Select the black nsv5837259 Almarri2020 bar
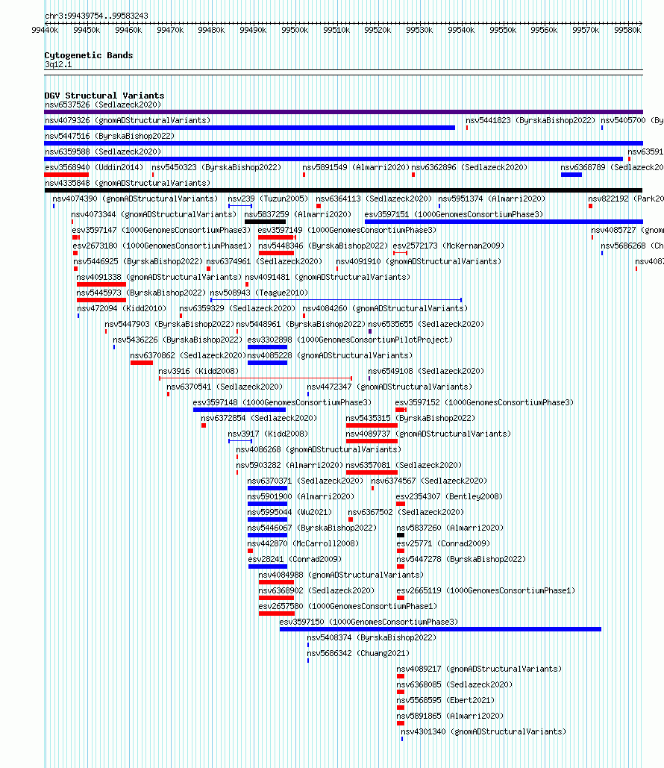 (x=265, y=222)
